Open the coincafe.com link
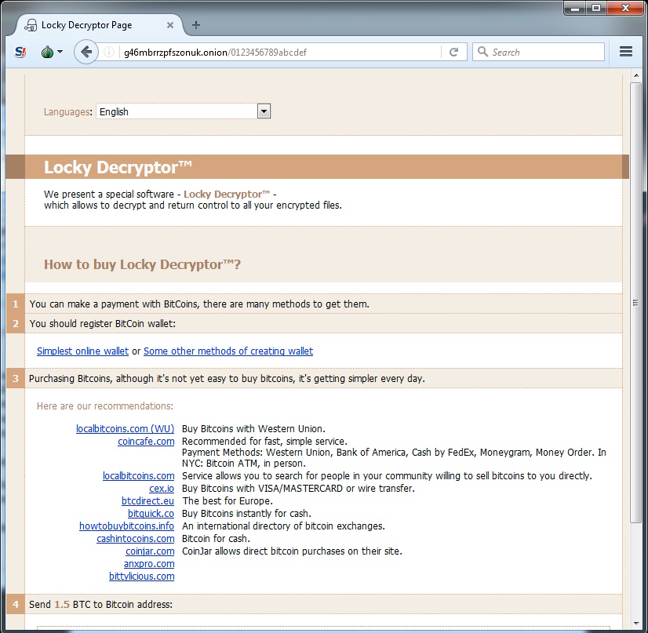The image size is (648, 633). pos(146,442)
